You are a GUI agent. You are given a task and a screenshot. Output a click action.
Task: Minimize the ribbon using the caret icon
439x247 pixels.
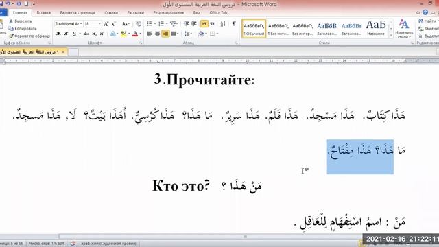click(418, 12)
